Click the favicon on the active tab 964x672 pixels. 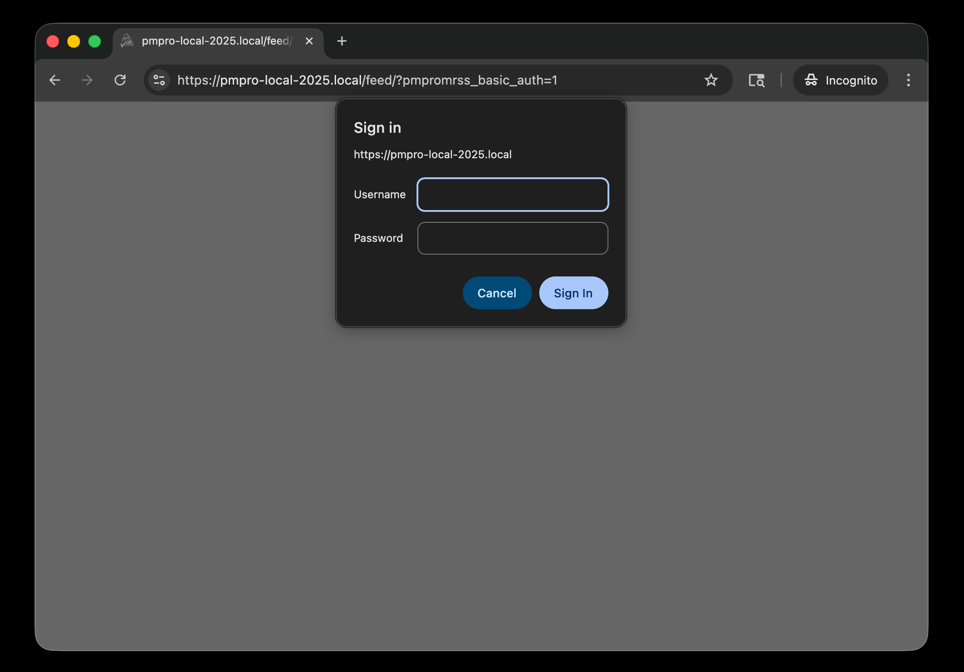126,41
